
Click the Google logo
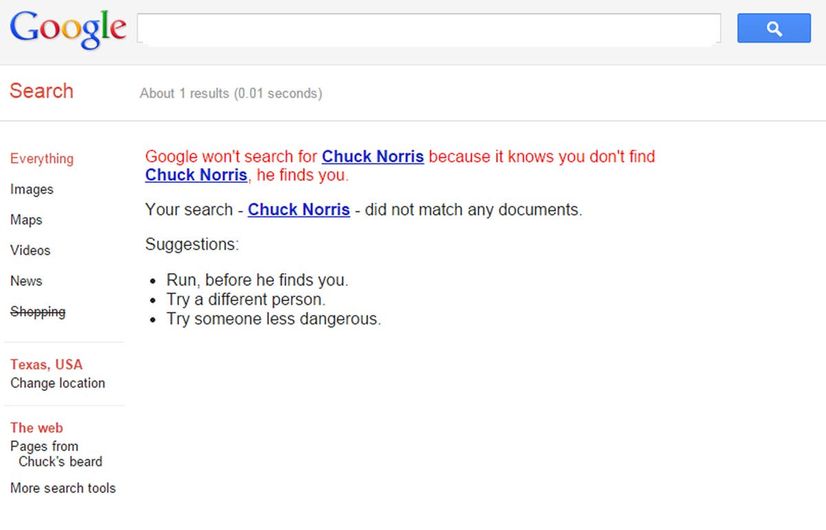click(x=67, y=29)
